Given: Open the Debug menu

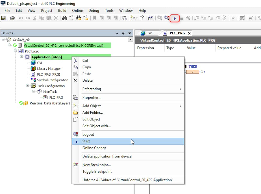Looking at the screenshot, I should click(94, 10).
